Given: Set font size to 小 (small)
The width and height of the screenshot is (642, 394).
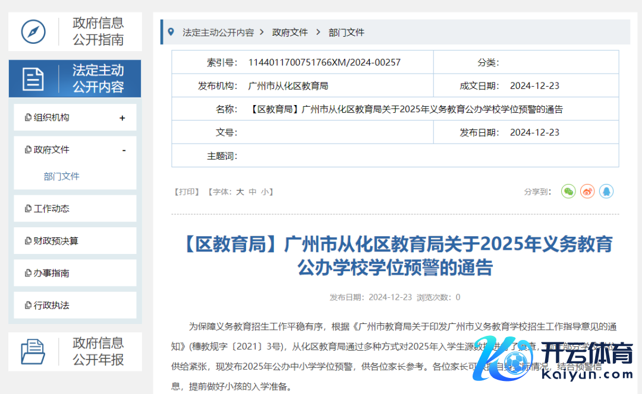Looking at the screenshot, I should pyautogui.click(x=265, y=192).
